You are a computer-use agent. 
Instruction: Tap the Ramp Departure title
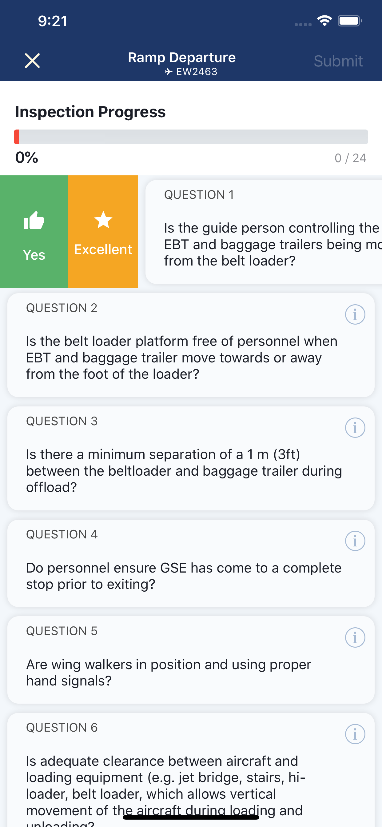(x=182, y=58)
